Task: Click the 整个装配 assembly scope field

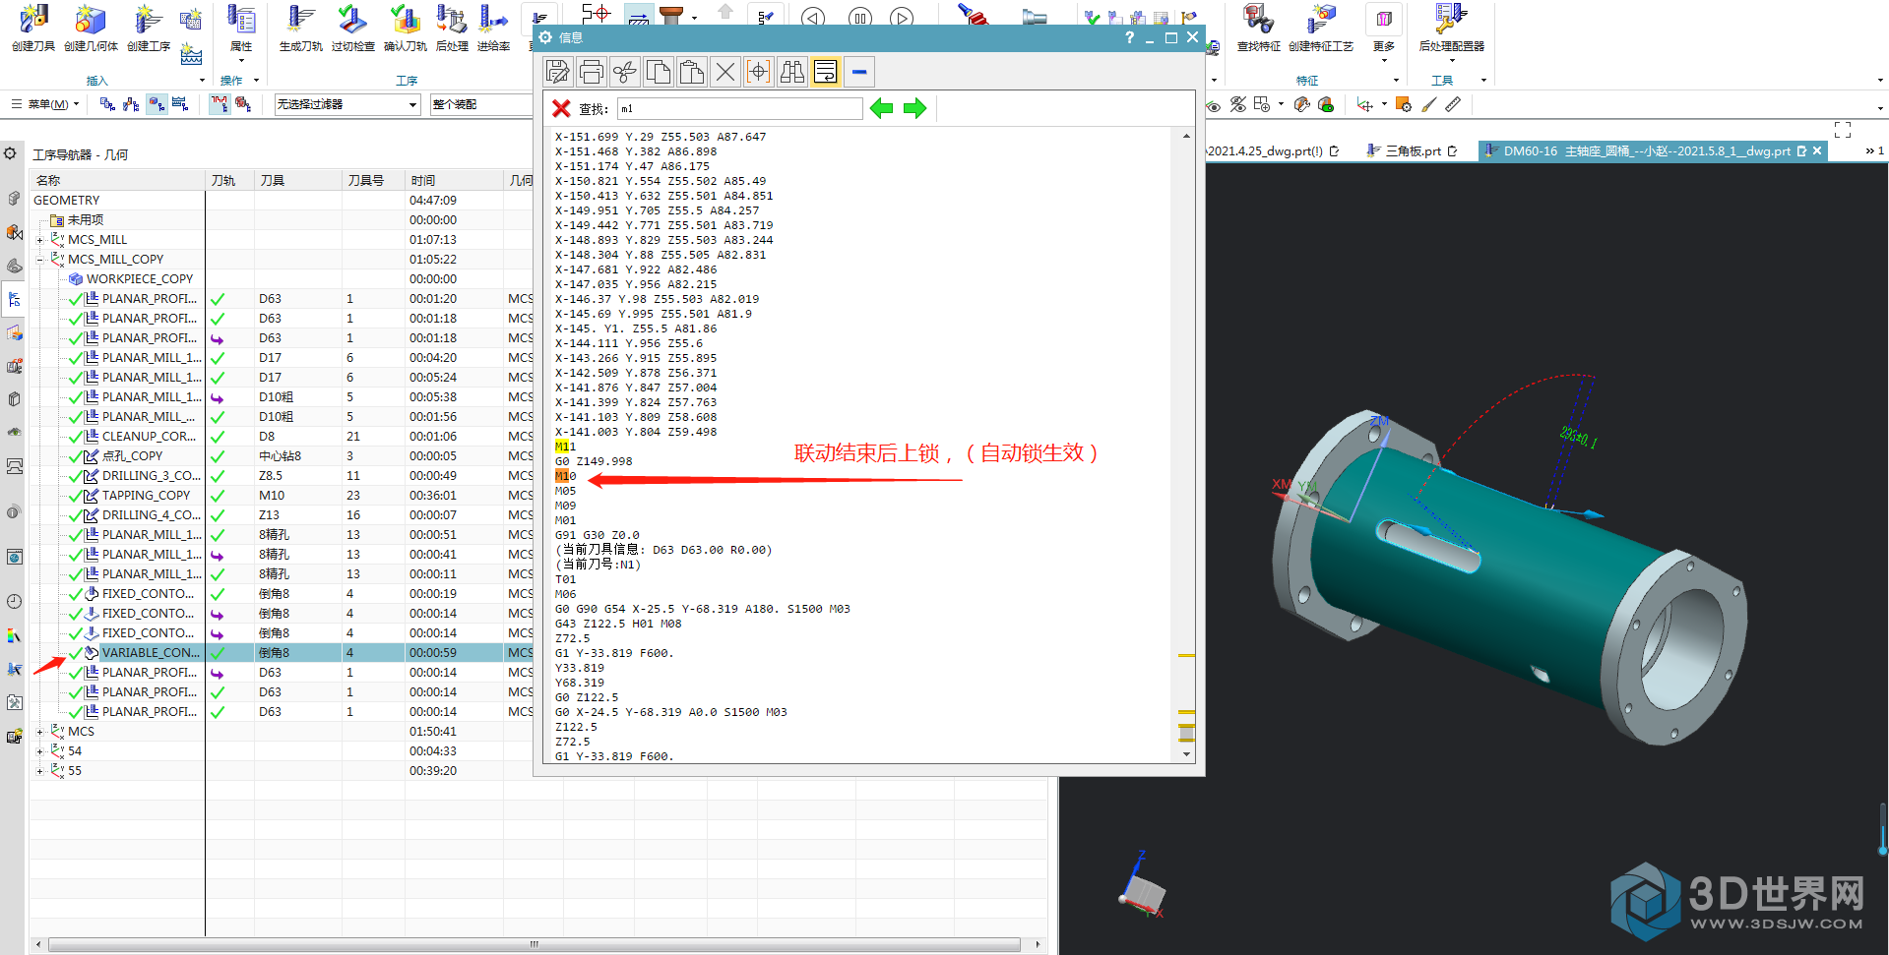Action: 480,104
